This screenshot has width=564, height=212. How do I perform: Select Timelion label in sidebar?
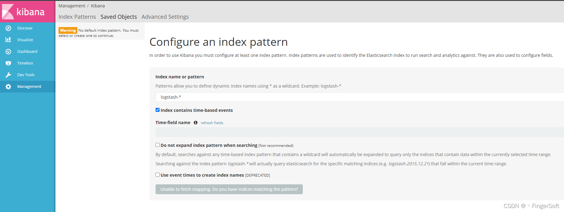[25, 63]
